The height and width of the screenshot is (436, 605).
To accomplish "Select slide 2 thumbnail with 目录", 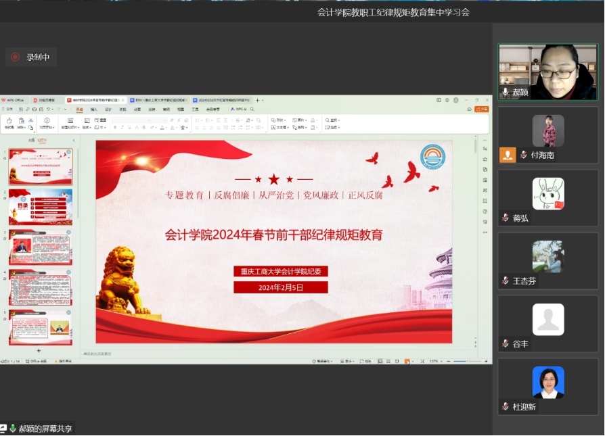I will pyautogui.click(x=41, y=207).
